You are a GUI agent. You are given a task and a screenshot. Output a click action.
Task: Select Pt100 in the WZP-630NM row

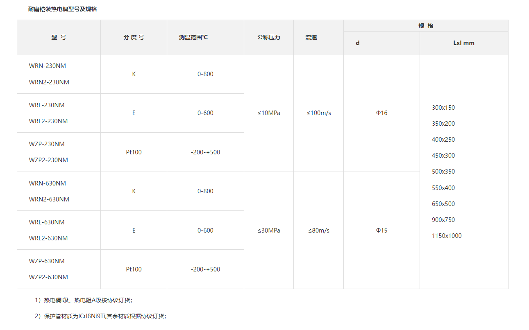134,269
